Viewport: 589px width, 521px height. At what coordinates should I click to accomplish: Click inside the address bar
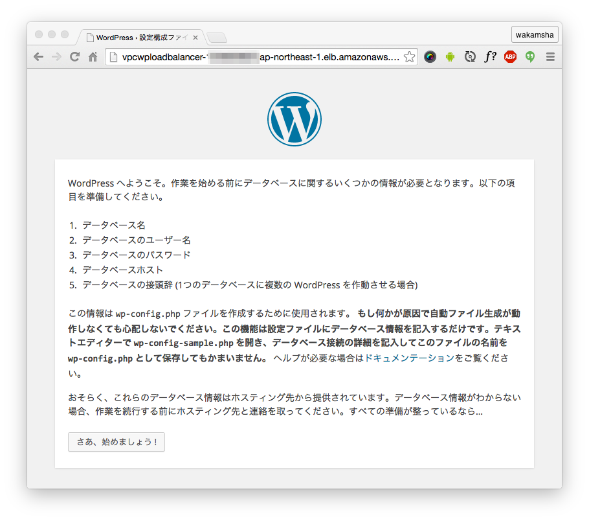click(259, 56)
